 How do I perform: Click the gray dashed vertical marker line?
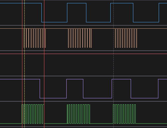point(113,64)
